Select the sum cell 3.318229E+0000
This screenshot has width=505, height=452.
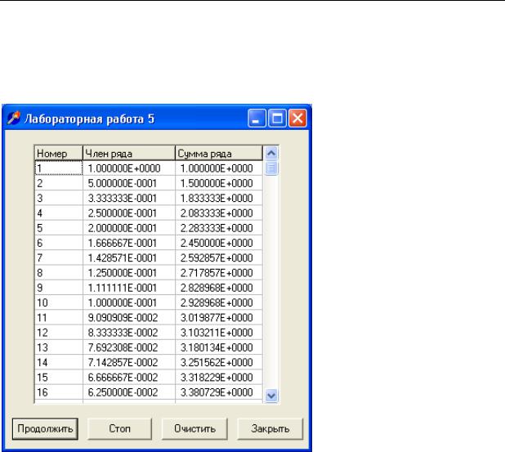pos(219,378)
